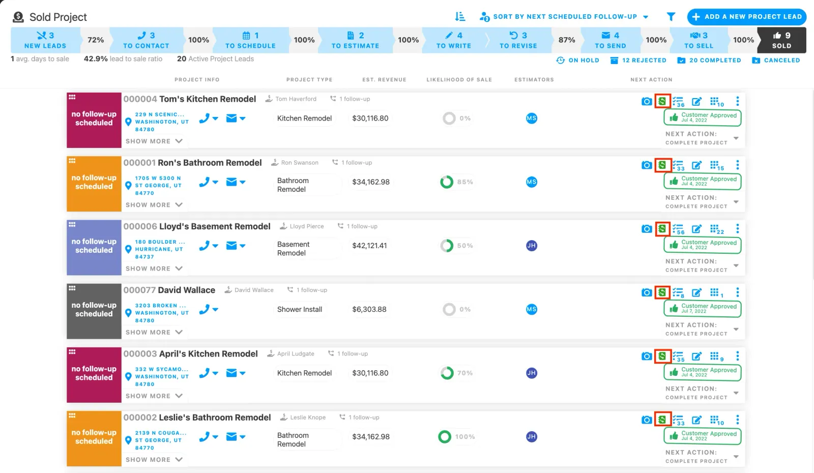The height and width of the screenshot is (473, 814).
Task: Click checklist icon on April's Kitchen Remodel
Action: (x=678, y=357)
